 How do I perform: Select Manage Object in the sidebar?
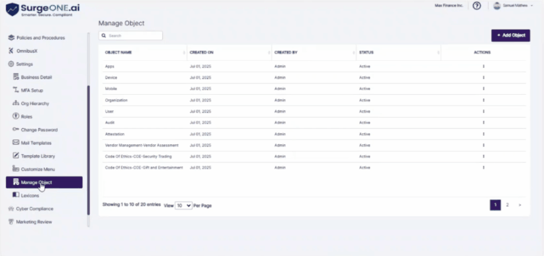click(44, 182)
